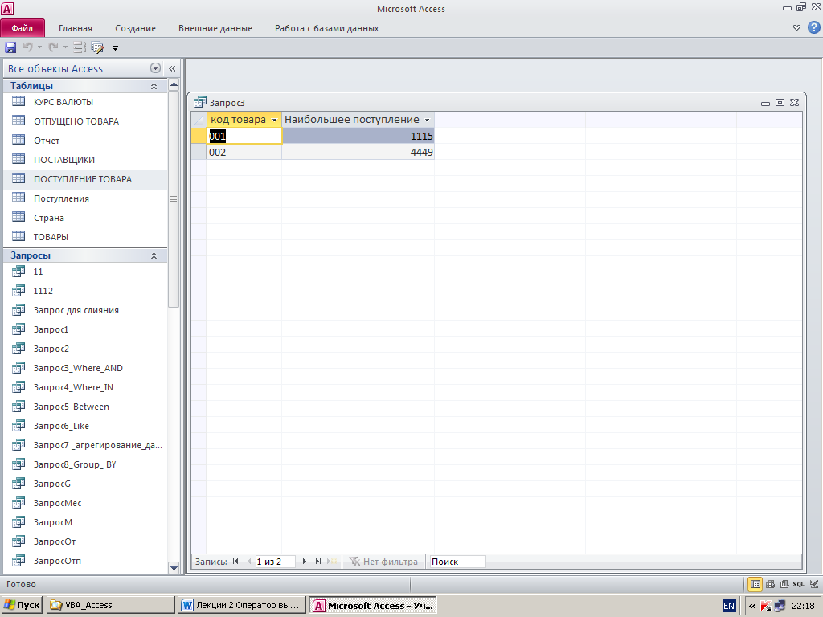
Task: Click the Undo arrow in quick access toolbar
Action: tap(27, 47)
